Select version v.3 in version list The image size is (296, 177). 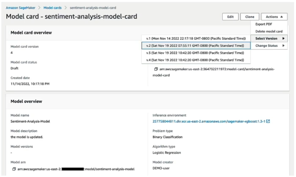[196, 53]
